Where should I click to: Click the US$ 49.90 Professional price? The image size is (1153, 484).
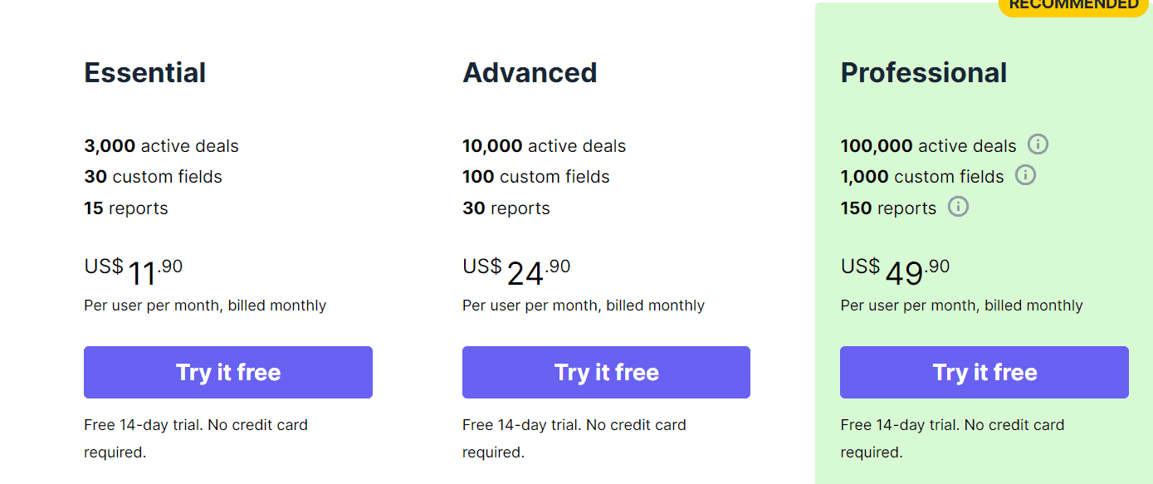[895, 272]
